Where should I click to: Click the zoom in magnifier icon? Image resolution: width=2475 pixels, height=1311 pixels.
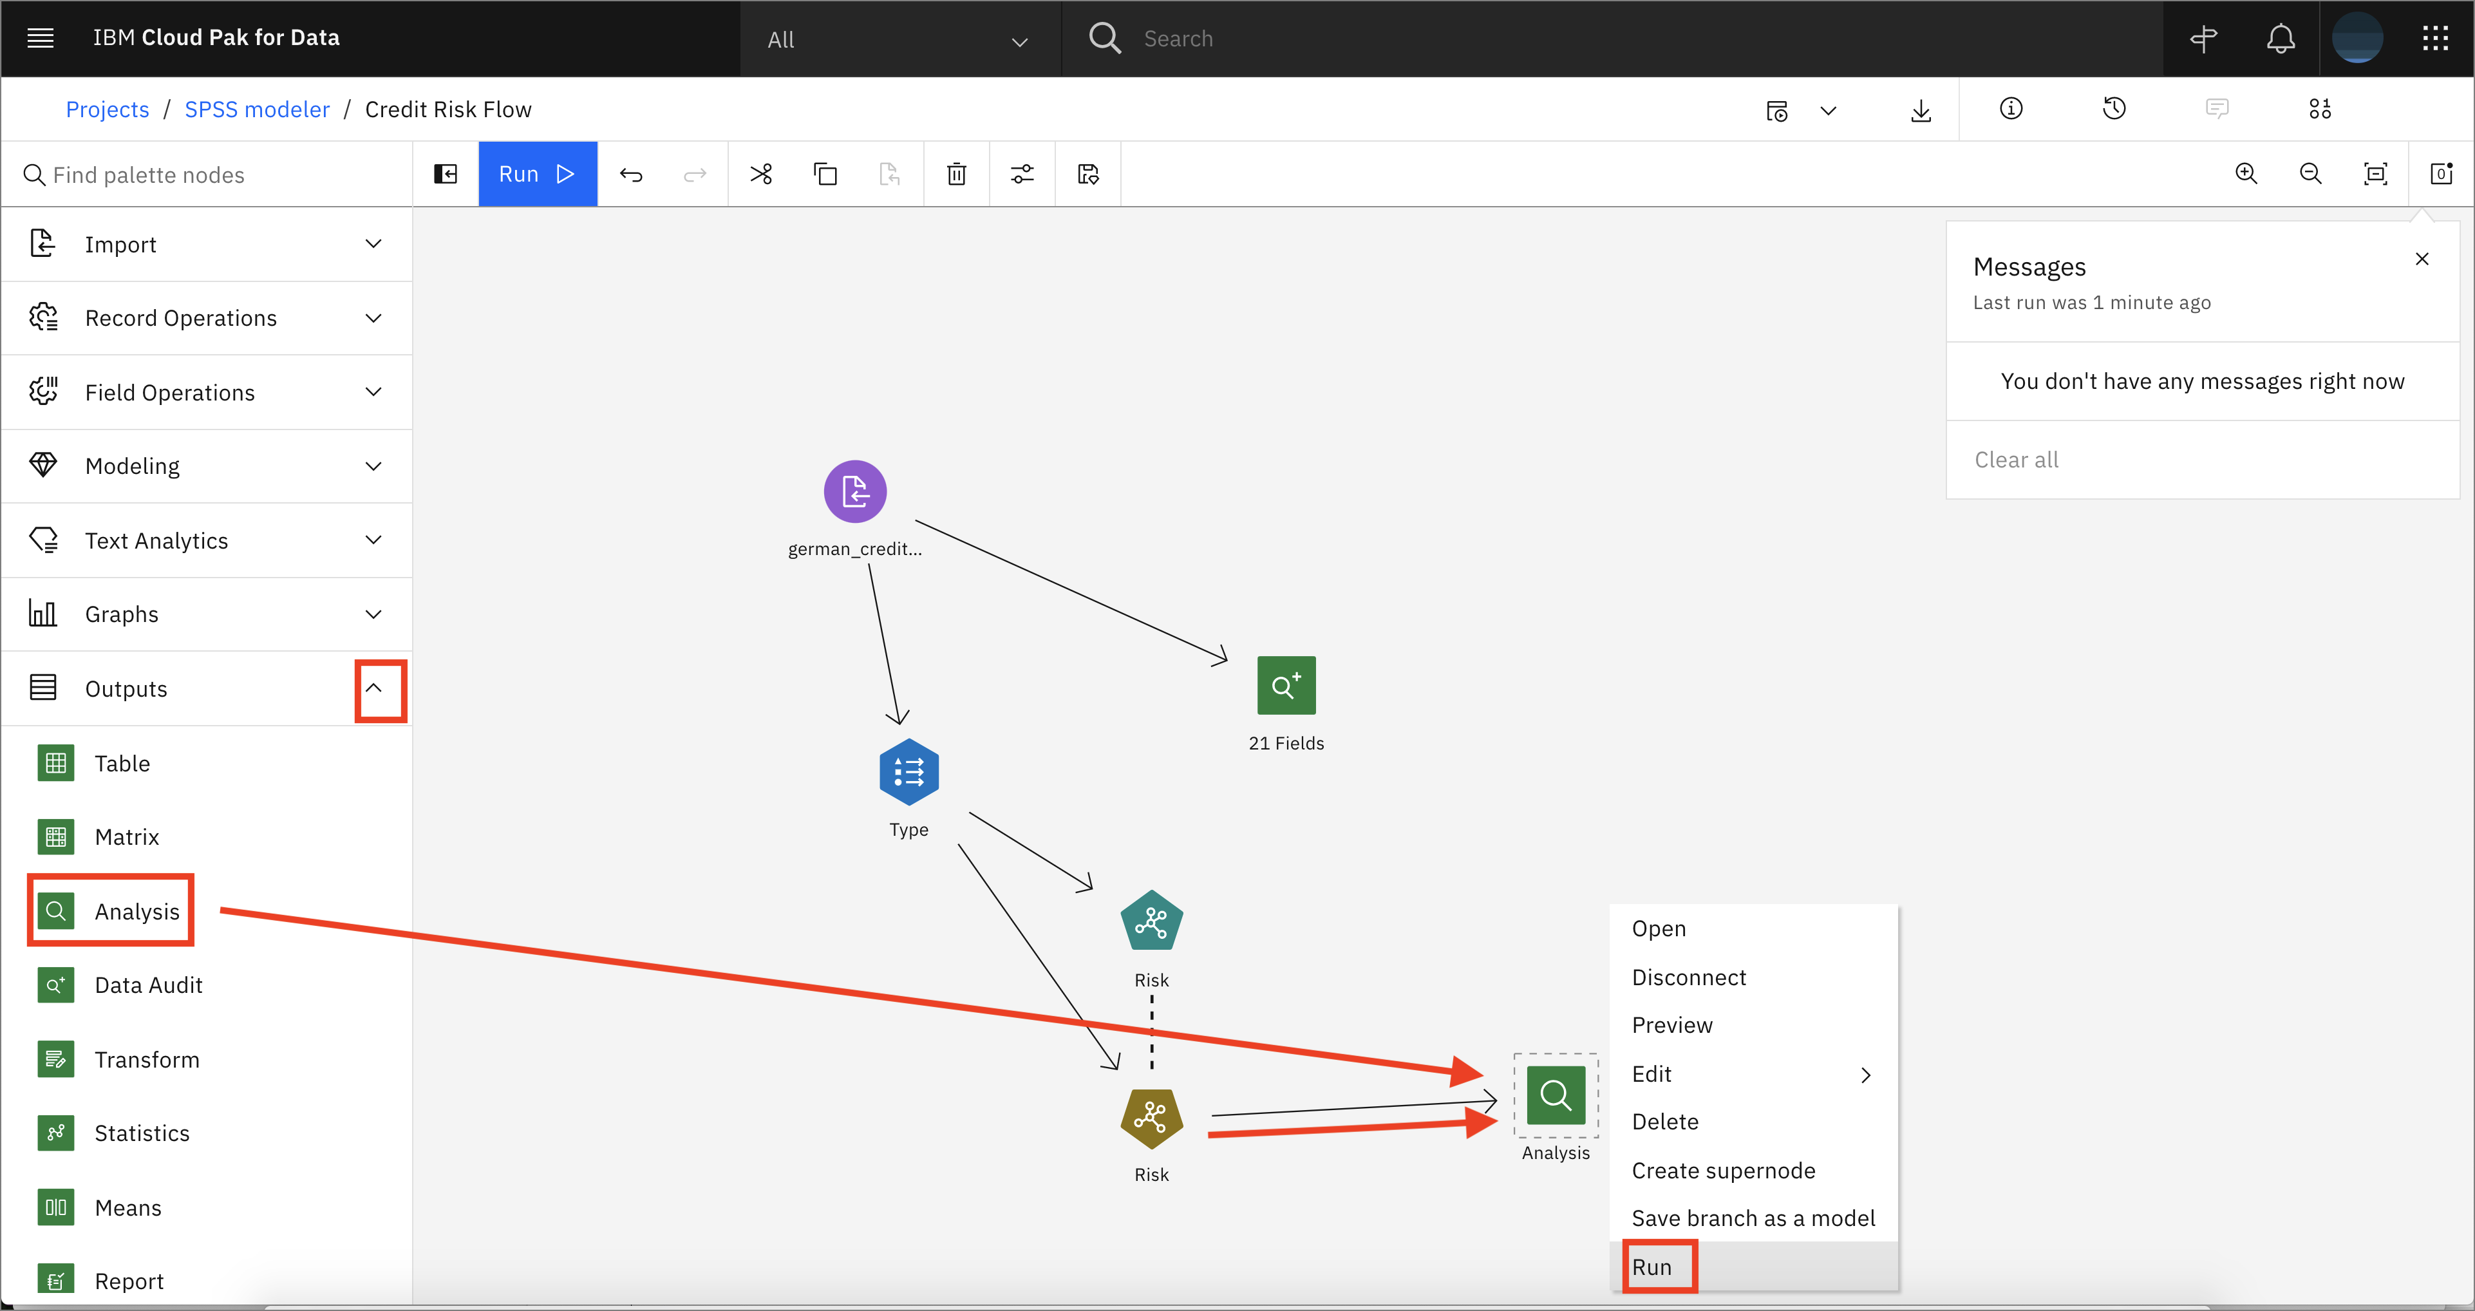[x=2245, y=174]
